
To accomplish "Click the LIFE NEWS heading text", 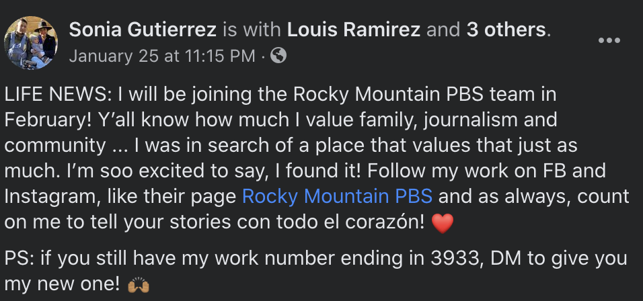I will click(x=56, y=95).
